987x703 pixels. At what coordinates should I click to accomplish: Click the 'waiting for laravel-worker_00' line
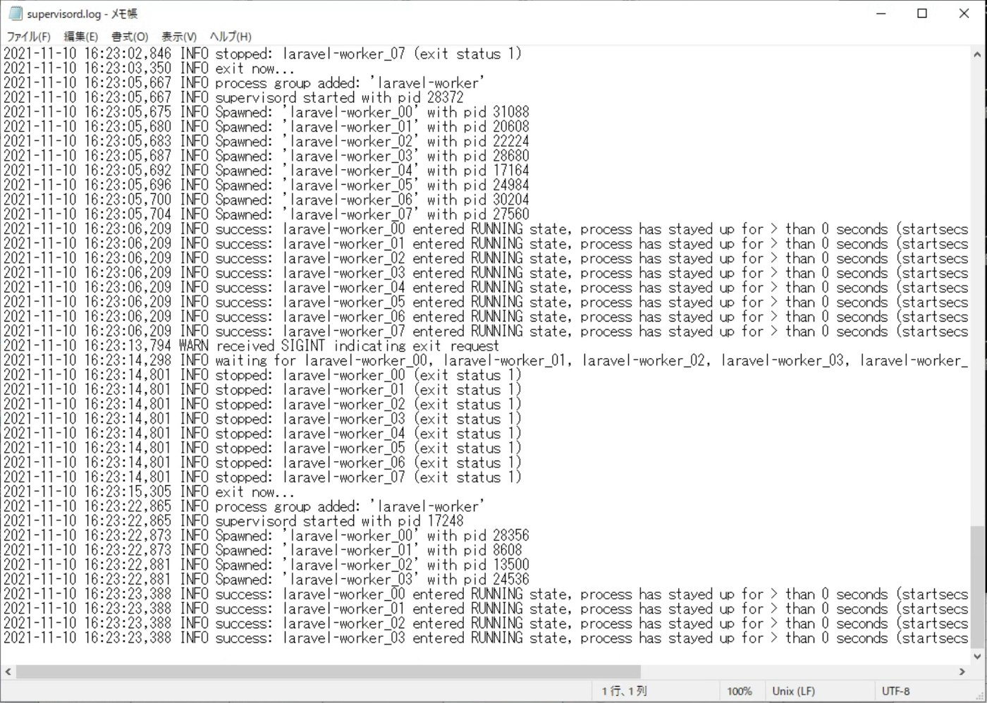click(486, 360)
